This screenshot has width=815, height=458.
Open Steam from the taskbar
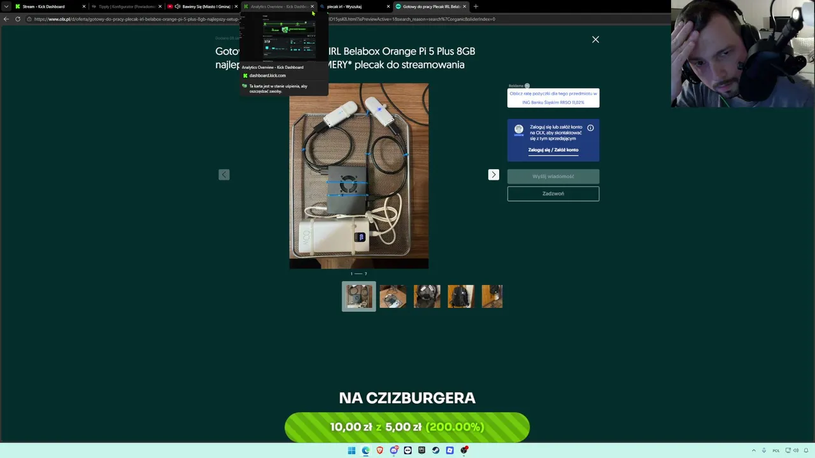click(436, 450)
